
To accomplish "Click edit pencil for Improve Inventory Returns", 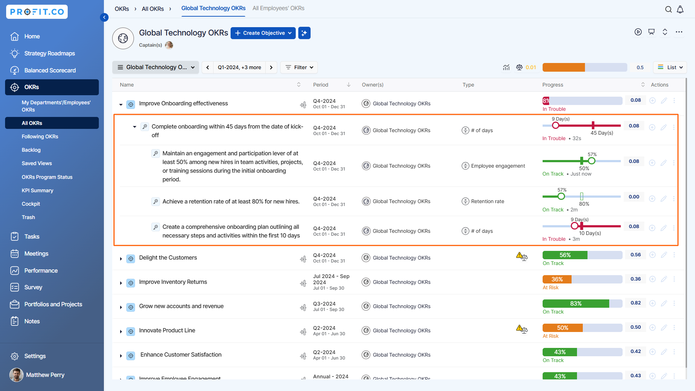I will pyautogui.click(x=664, y=279).
